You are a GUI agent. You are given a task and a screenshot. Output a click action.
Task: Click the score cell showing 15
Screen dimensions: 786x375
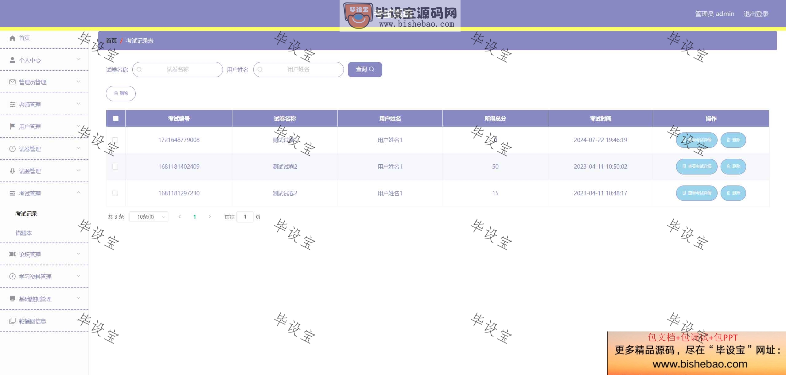click(x=495, y=193)
